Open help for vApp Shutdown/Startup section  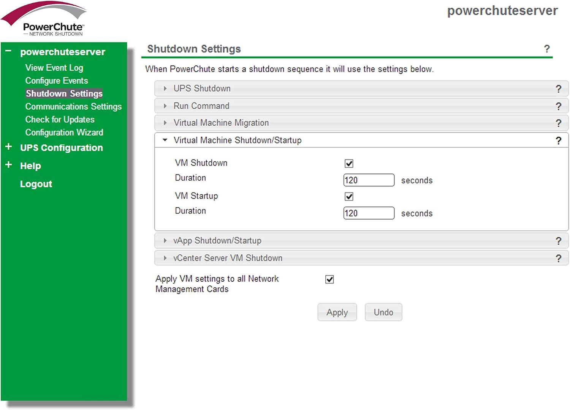pyautogui.click(x=558, y=241)
